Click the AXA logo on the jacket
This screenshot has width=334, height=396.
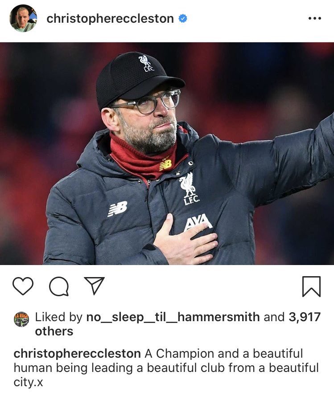[x=198, y=222]
